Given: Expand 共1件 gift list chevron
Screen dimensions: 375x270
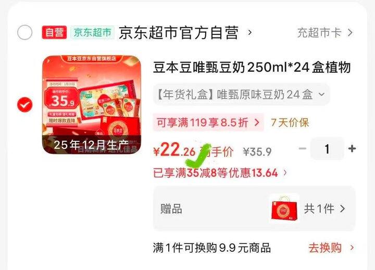Looking at the screenshot, I should tap(343, 209).
